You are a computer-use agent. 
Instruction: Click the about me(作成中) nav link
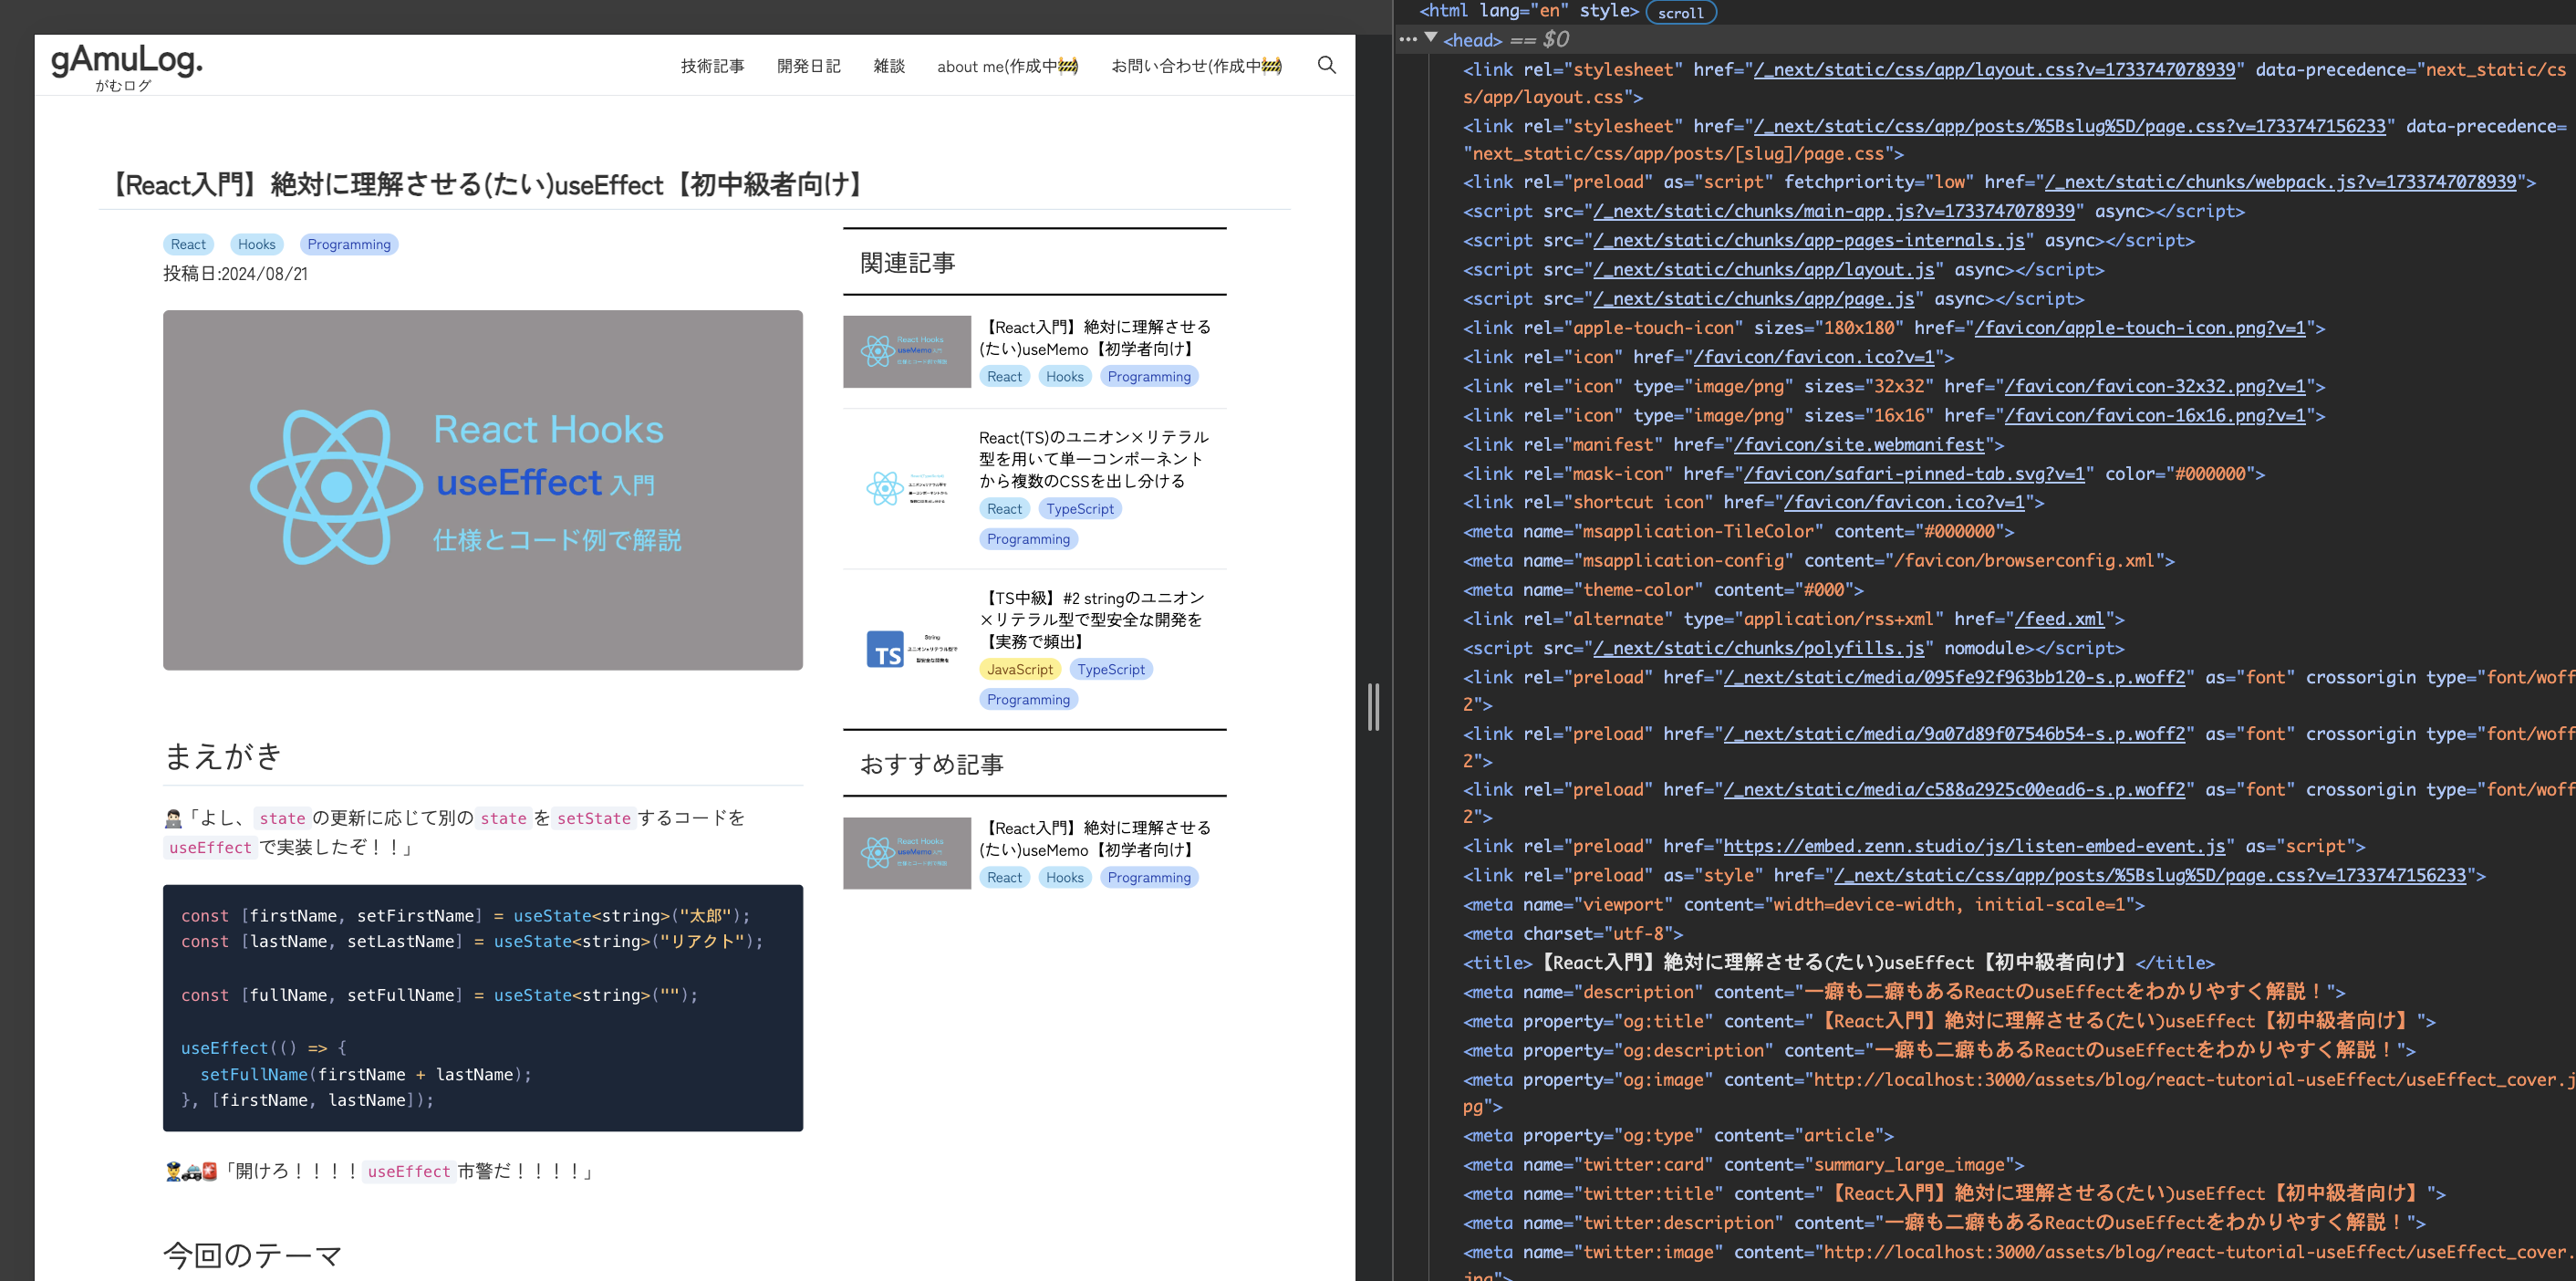coord(1007,66)
